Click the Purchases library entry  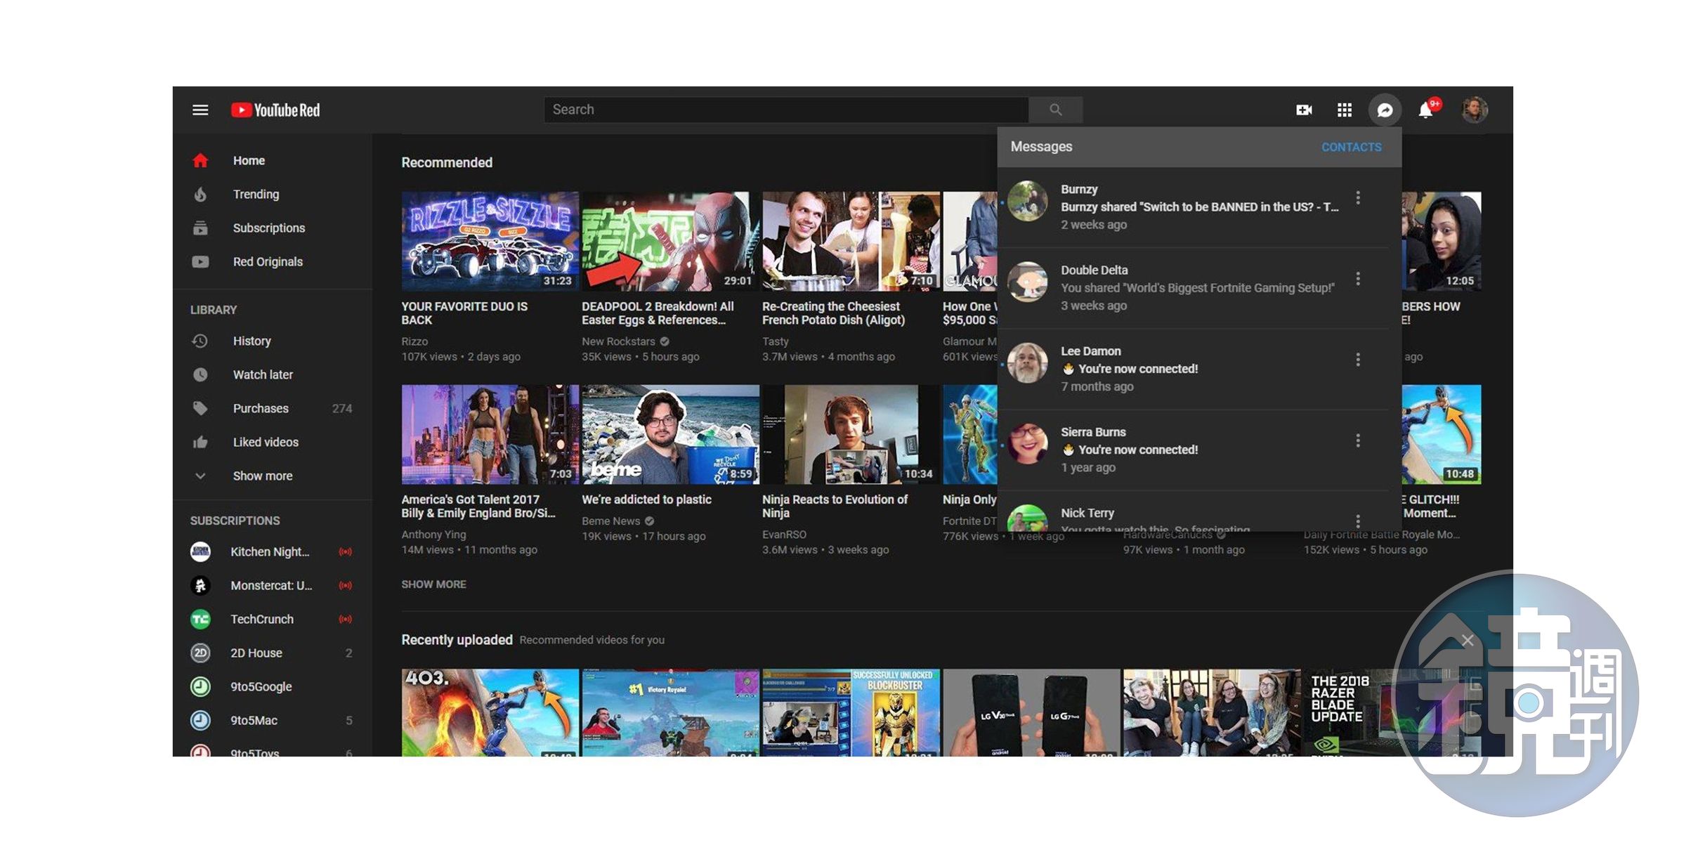pos(273,408)
